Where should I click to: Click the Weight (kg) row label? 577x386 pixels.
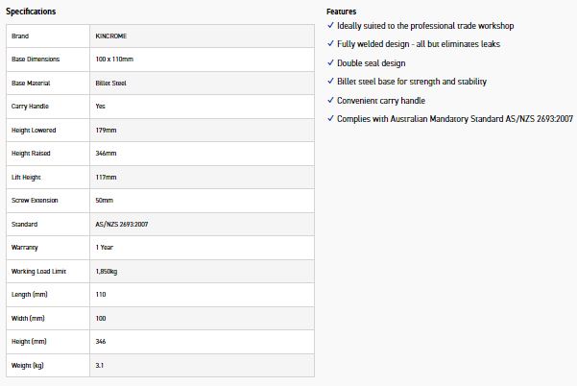(x=27, y=366)
